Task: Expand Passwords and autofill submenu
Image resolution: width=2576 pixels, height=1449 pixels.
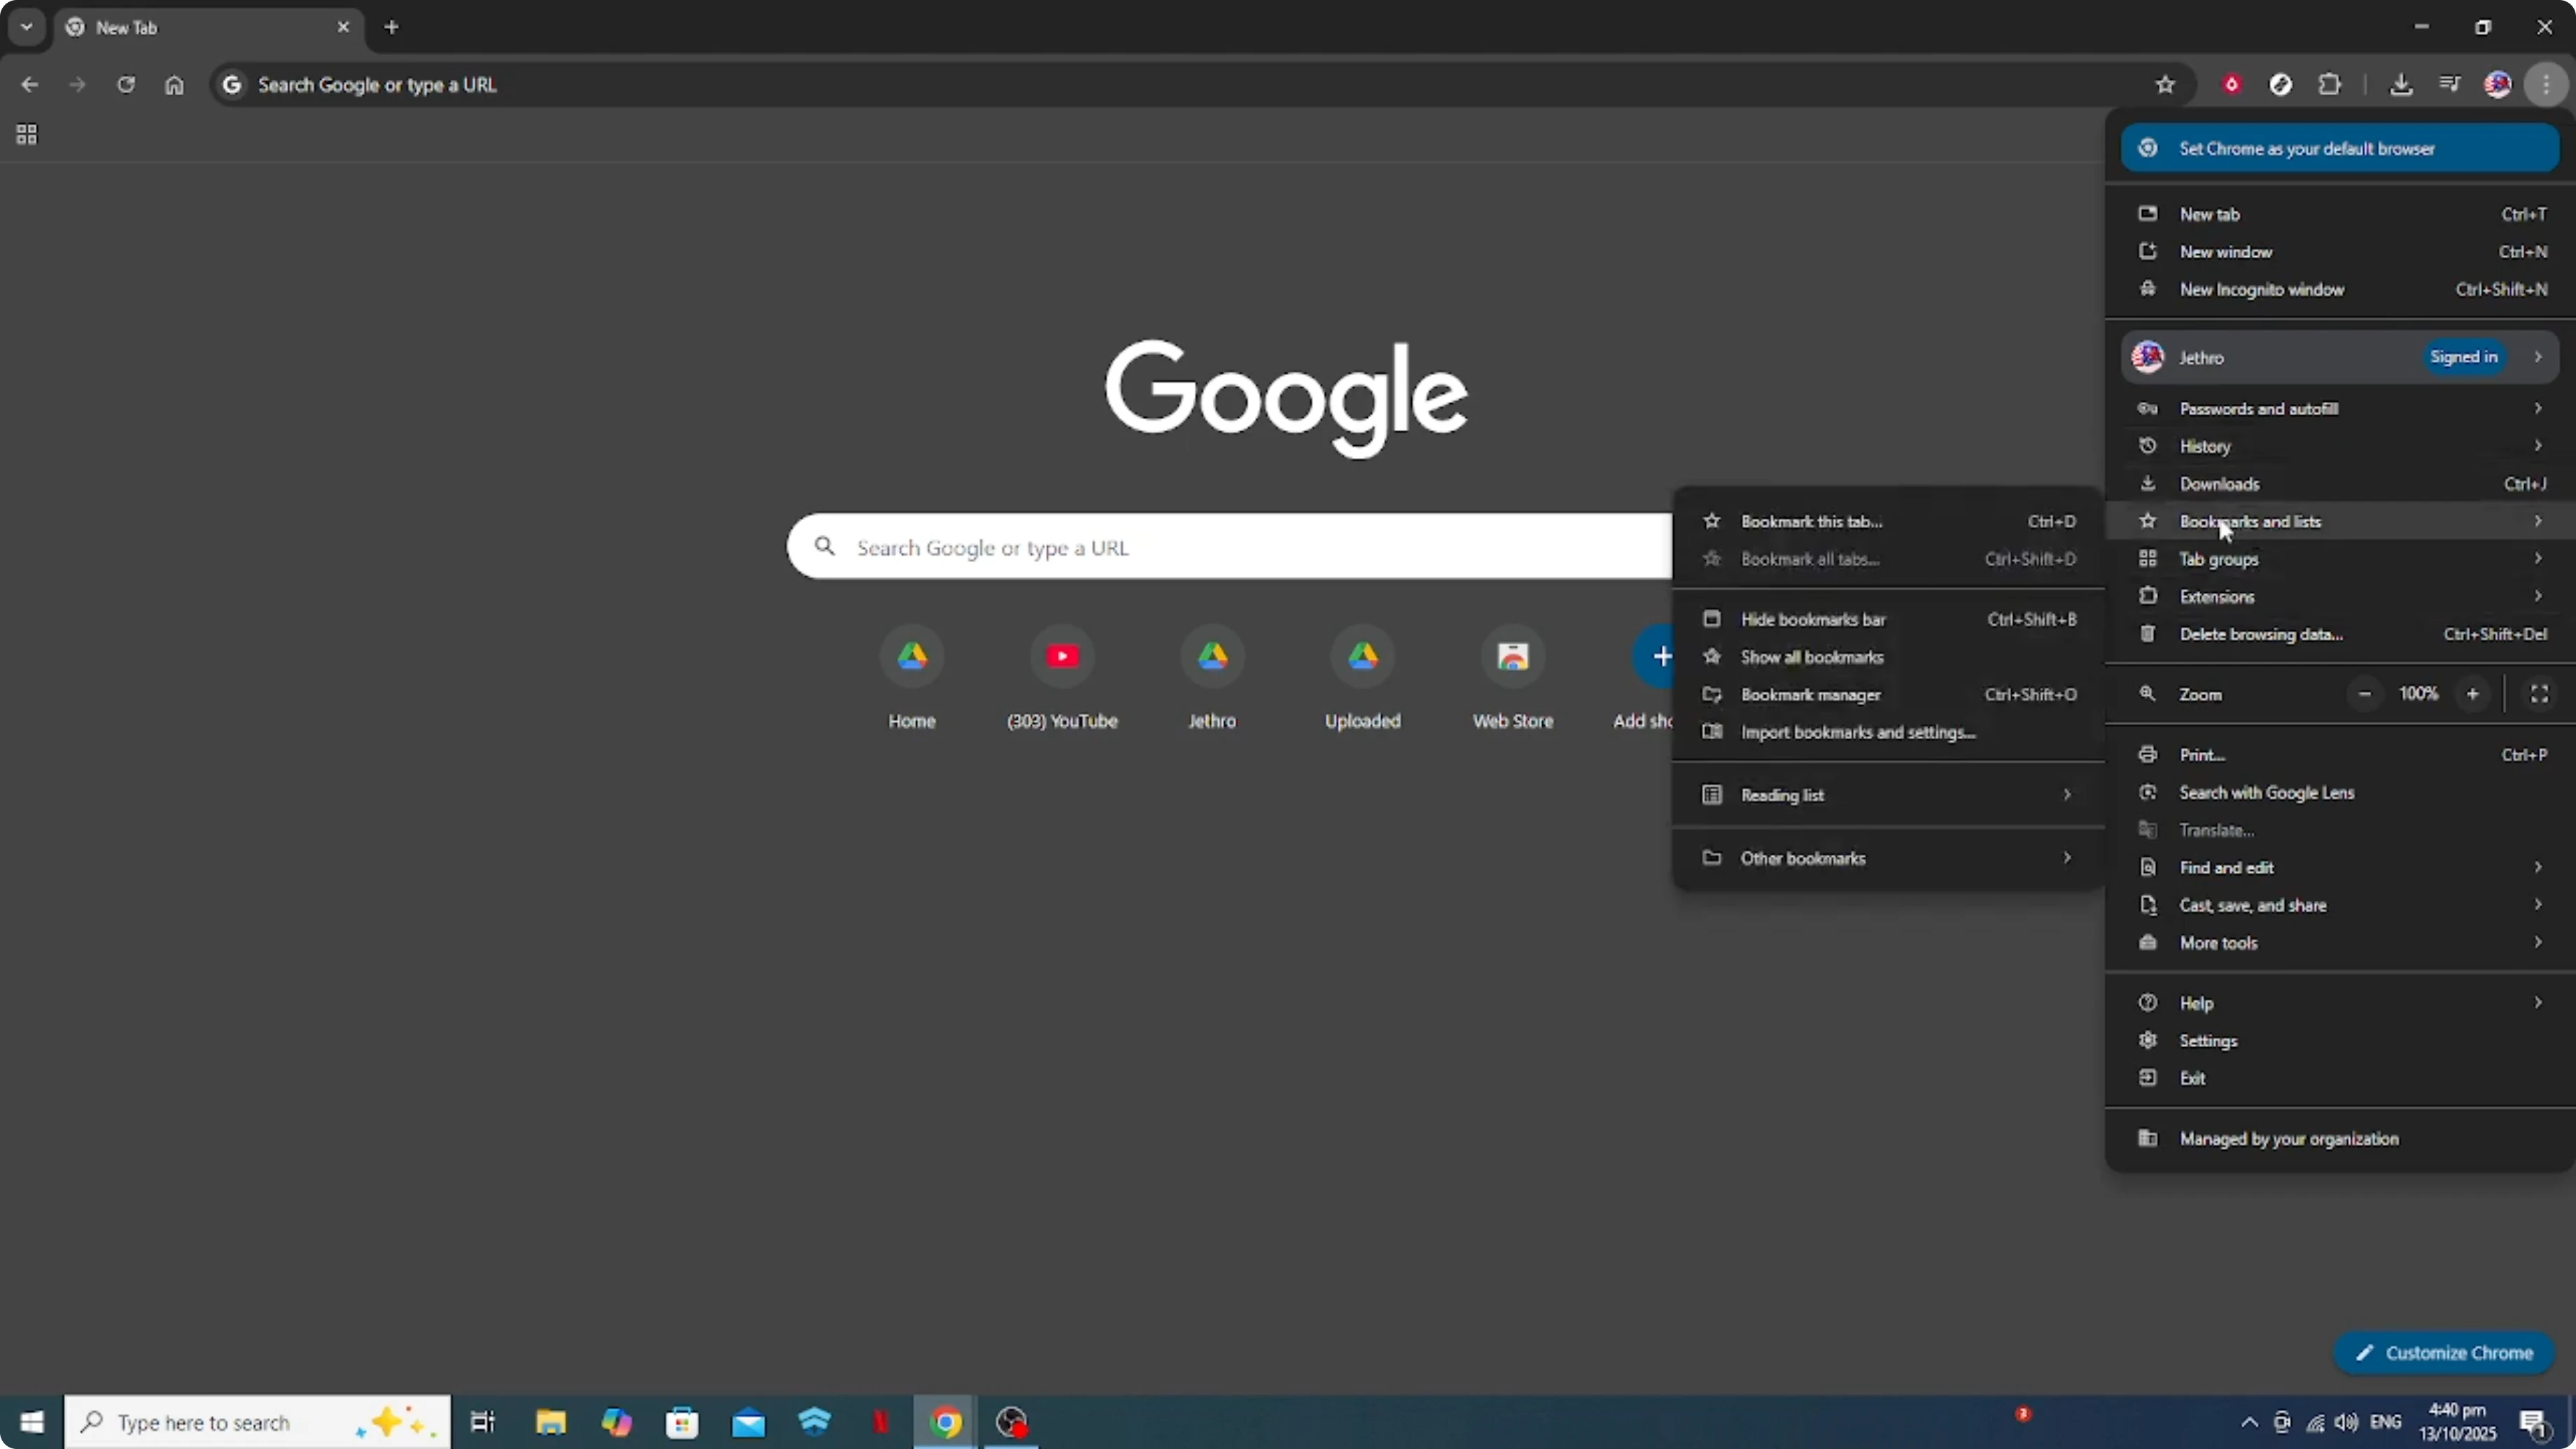Action: click(2340, 408)
